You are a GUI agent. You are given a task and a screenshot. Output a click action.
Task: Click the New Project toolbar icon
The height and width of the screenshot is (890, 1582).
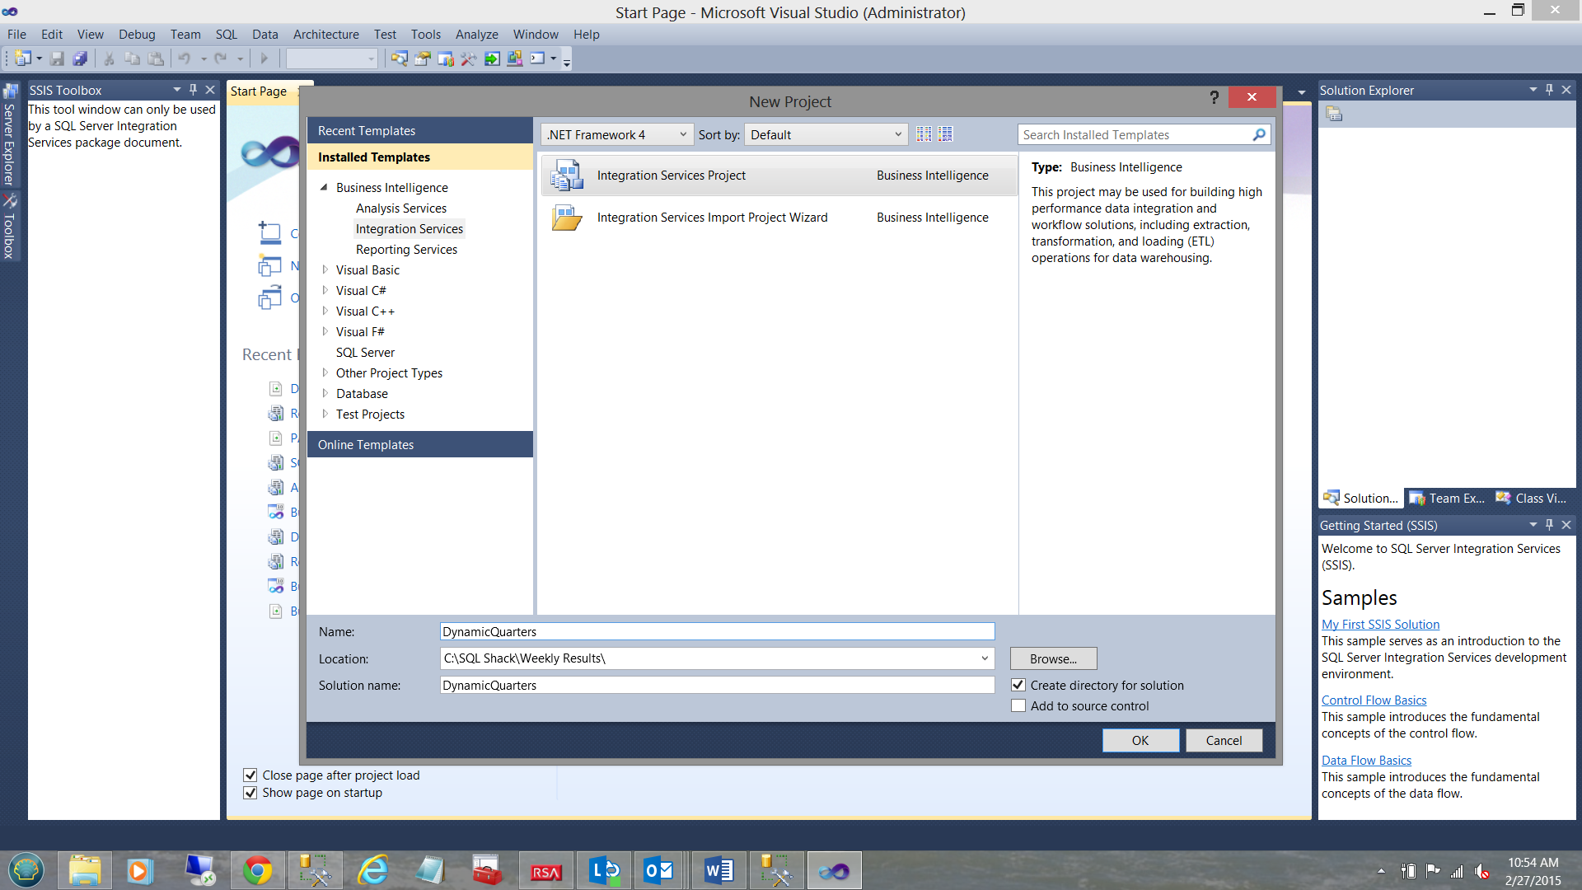point(22,59)
